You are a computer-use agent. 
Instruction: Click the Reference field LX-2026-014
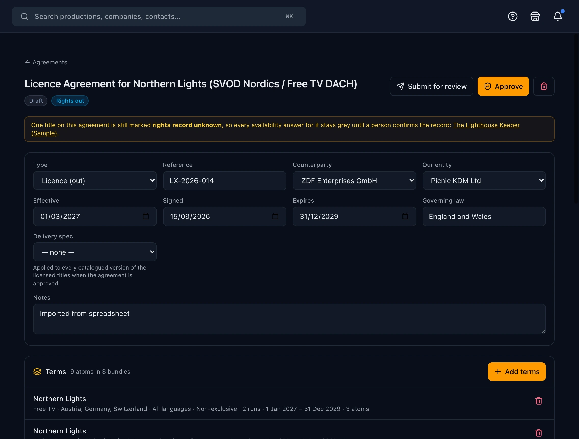tap(224, 181)
